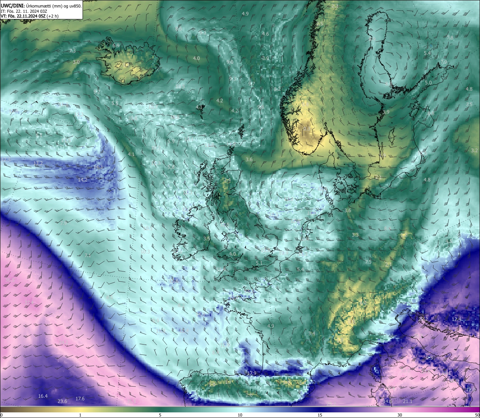Click the 6.9 value over Iceland
This screenshot has height=418, width=480.
pyautogui.click(x=116, y=46)
